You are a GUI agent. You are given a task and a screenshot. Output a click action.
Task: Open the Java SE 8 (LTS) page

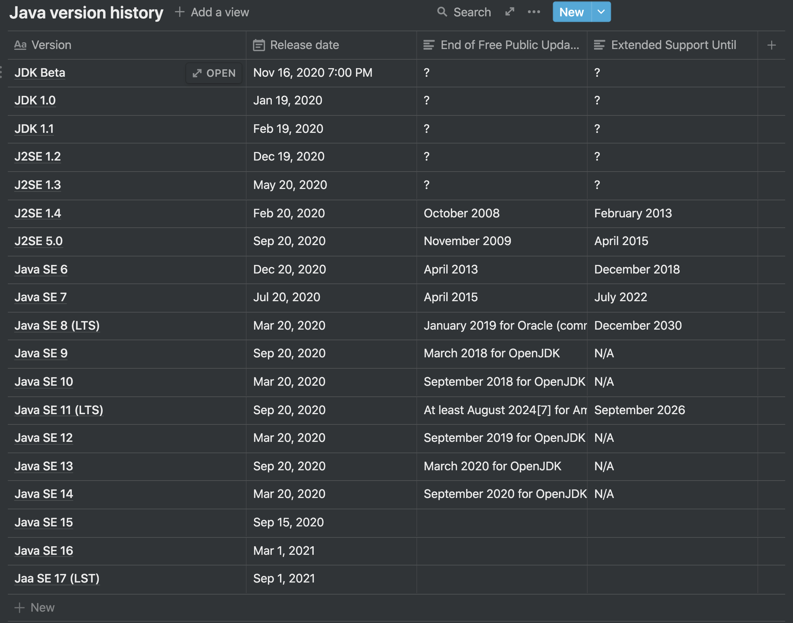click(x=57, y=325)
